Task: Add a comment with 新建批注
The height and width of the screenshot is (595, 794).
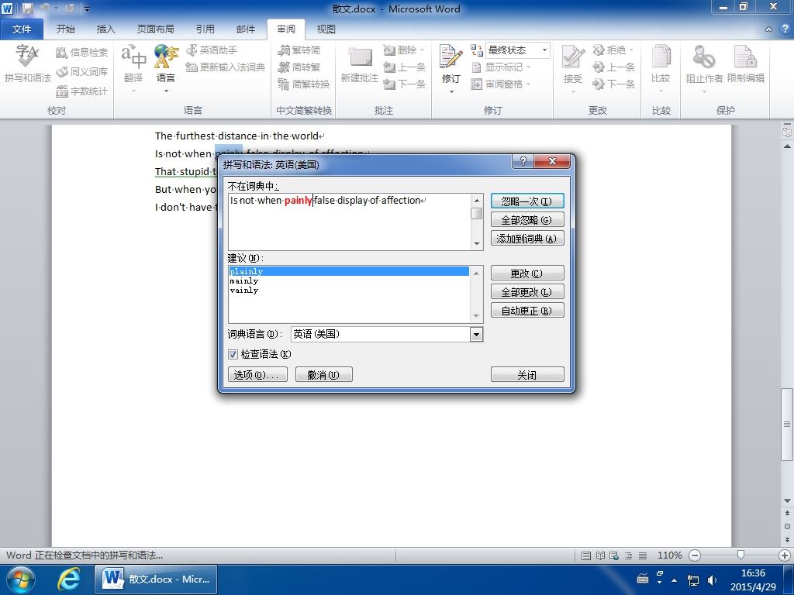Action: (360, 64)
